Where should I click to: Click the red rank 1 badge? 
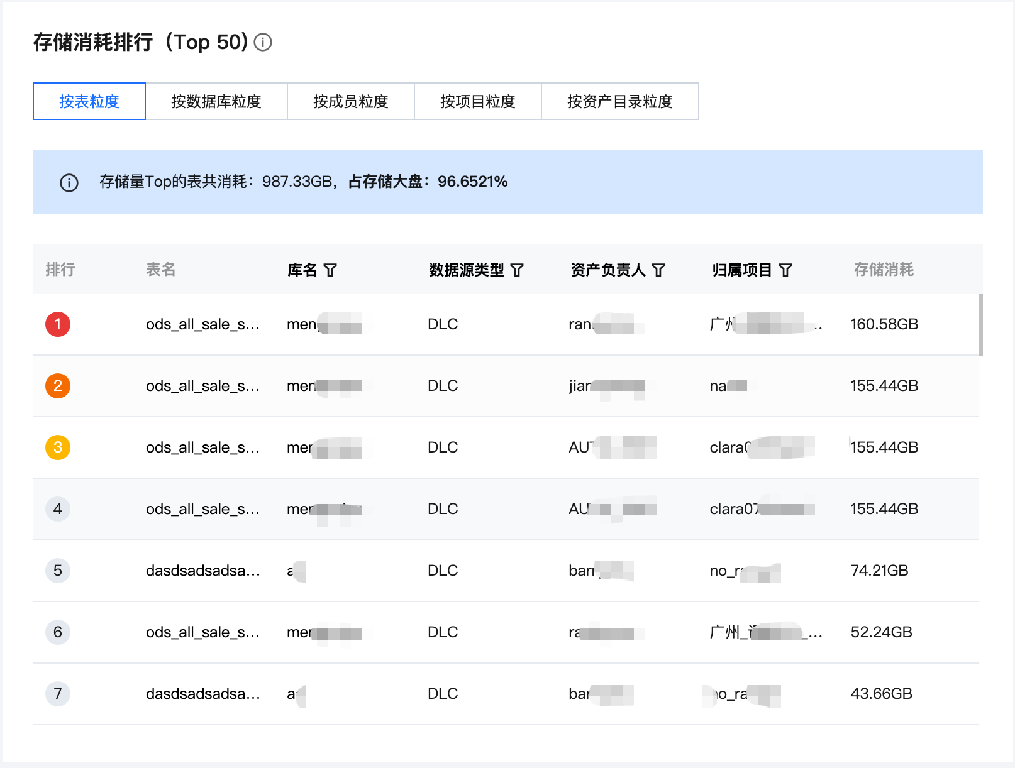tap(58, 324)
